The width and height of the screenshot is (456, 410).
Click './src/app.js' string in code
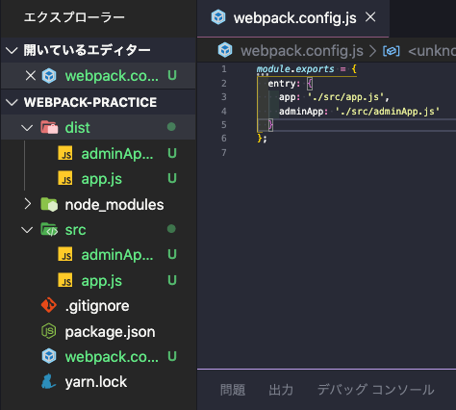pyautogui.click(x=345, y=97)
